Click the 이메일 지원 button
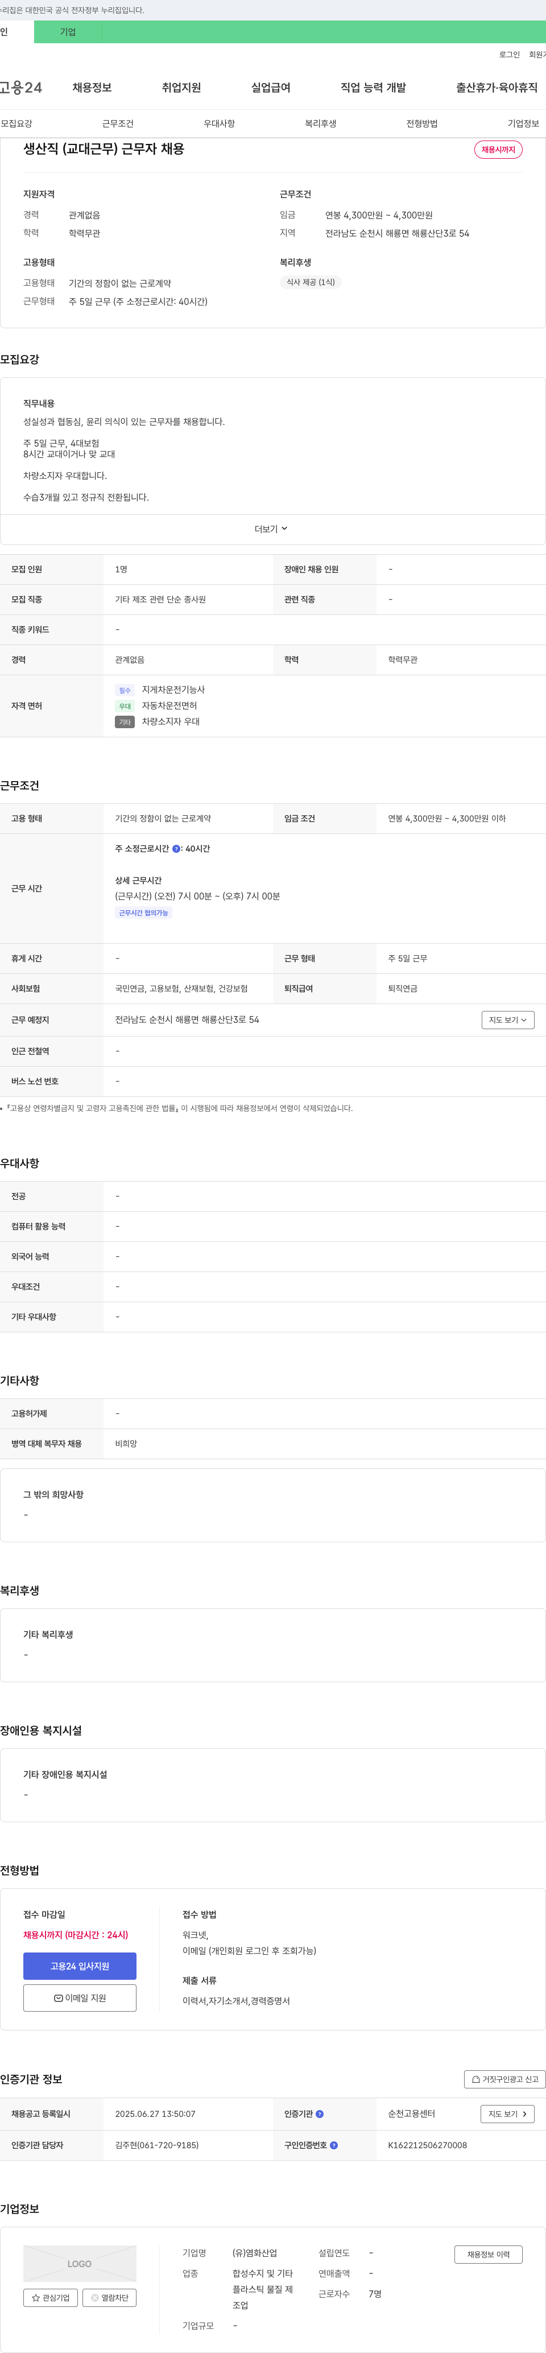The image size is (546, 2353). (x=80, y=1997)
